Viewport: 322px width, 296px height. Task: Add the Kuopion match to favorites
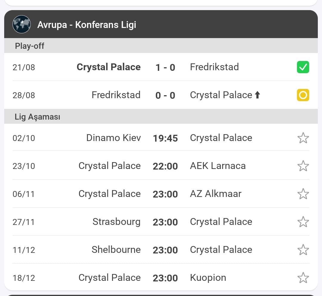(303, 278)
